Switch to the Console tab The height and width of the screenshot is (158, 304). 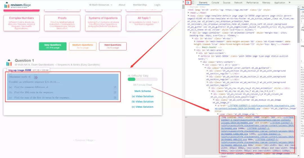[215, 3]
